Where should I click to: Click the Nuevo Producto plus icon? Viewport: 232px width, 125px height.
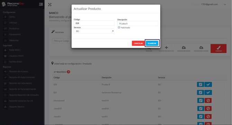[166, 48]
